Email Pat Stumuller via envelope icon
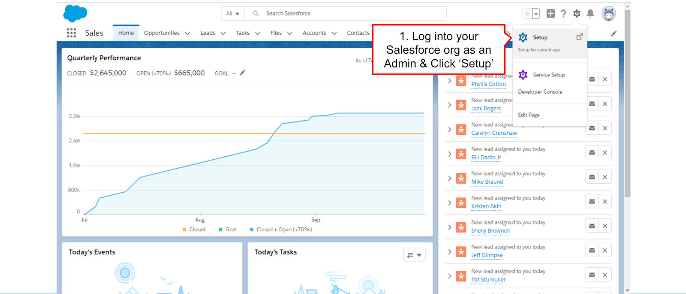 tap(592, 275)
